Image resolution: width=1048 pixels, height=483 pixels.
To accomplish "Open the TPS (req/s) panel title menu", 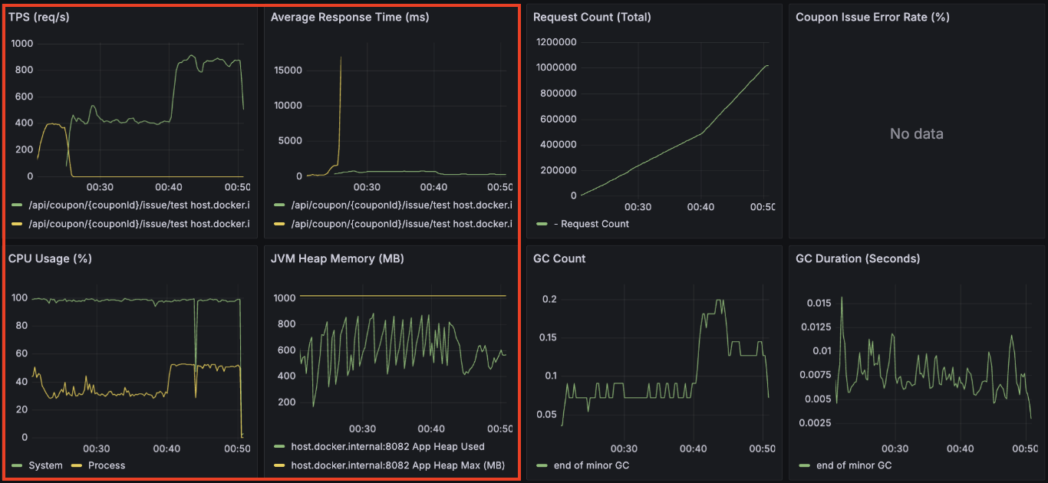I will (40, 17).
